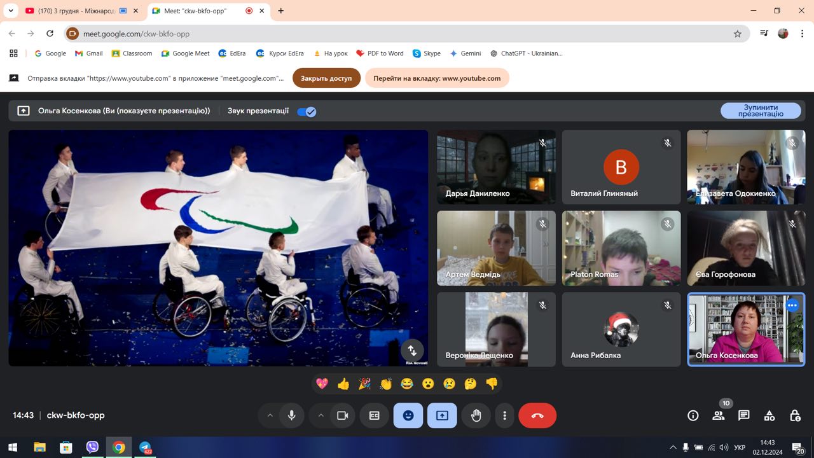This screenshot has width=814, height=458.
Task: Open host controls lock icon
Action: coord(795,415)
